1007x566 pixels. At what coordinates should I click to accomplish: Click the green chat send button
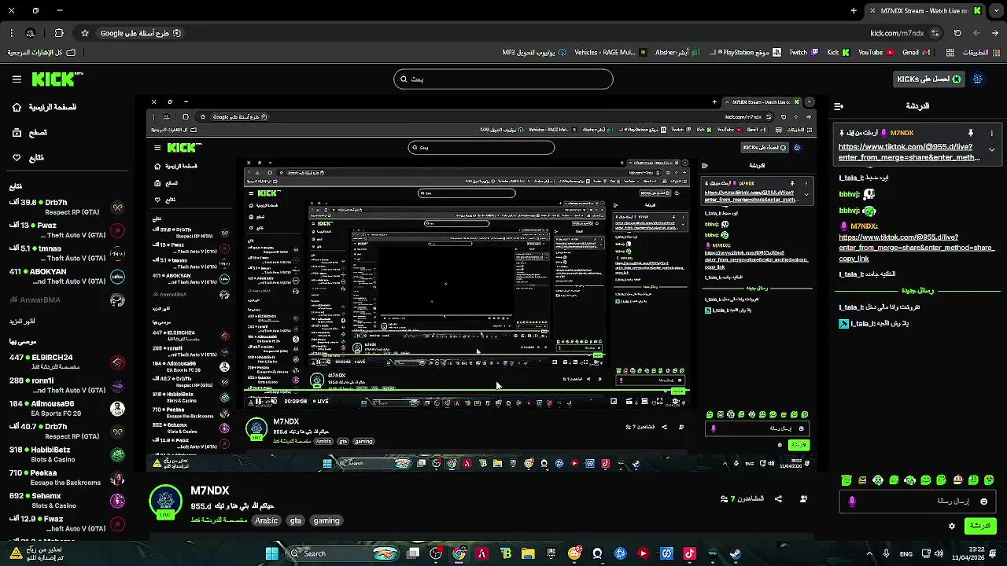[x=980, y=526]
